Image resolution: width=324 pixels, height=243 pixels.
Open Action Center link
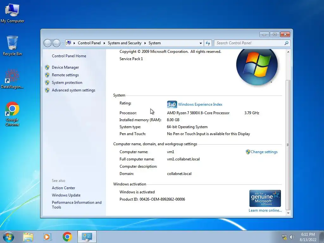(63, 188)
